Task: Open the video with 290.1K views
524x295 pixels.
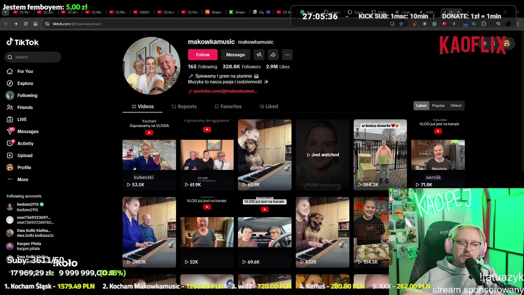Action: pos(149,232)
